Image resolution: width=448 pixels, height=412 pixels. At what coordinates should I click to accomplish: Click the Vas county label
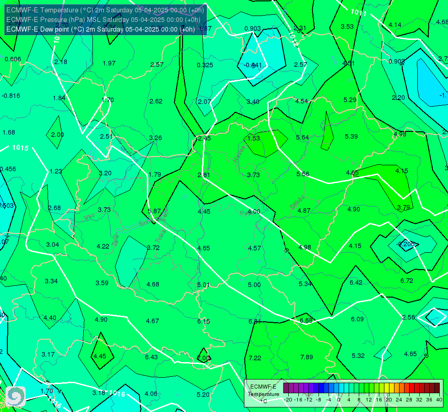[89, 217]
